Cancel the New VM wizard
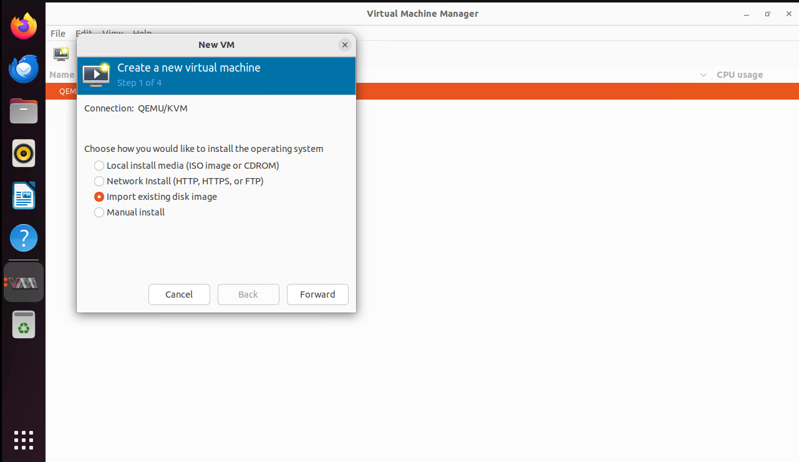 tap(179, 295)
